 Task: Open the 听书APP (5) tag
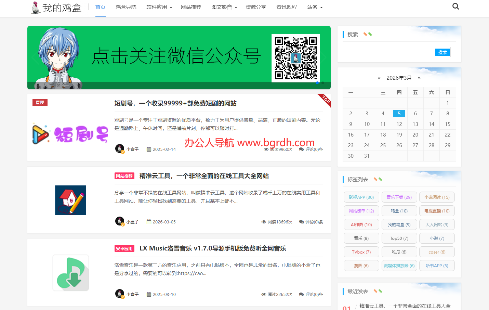437,266
